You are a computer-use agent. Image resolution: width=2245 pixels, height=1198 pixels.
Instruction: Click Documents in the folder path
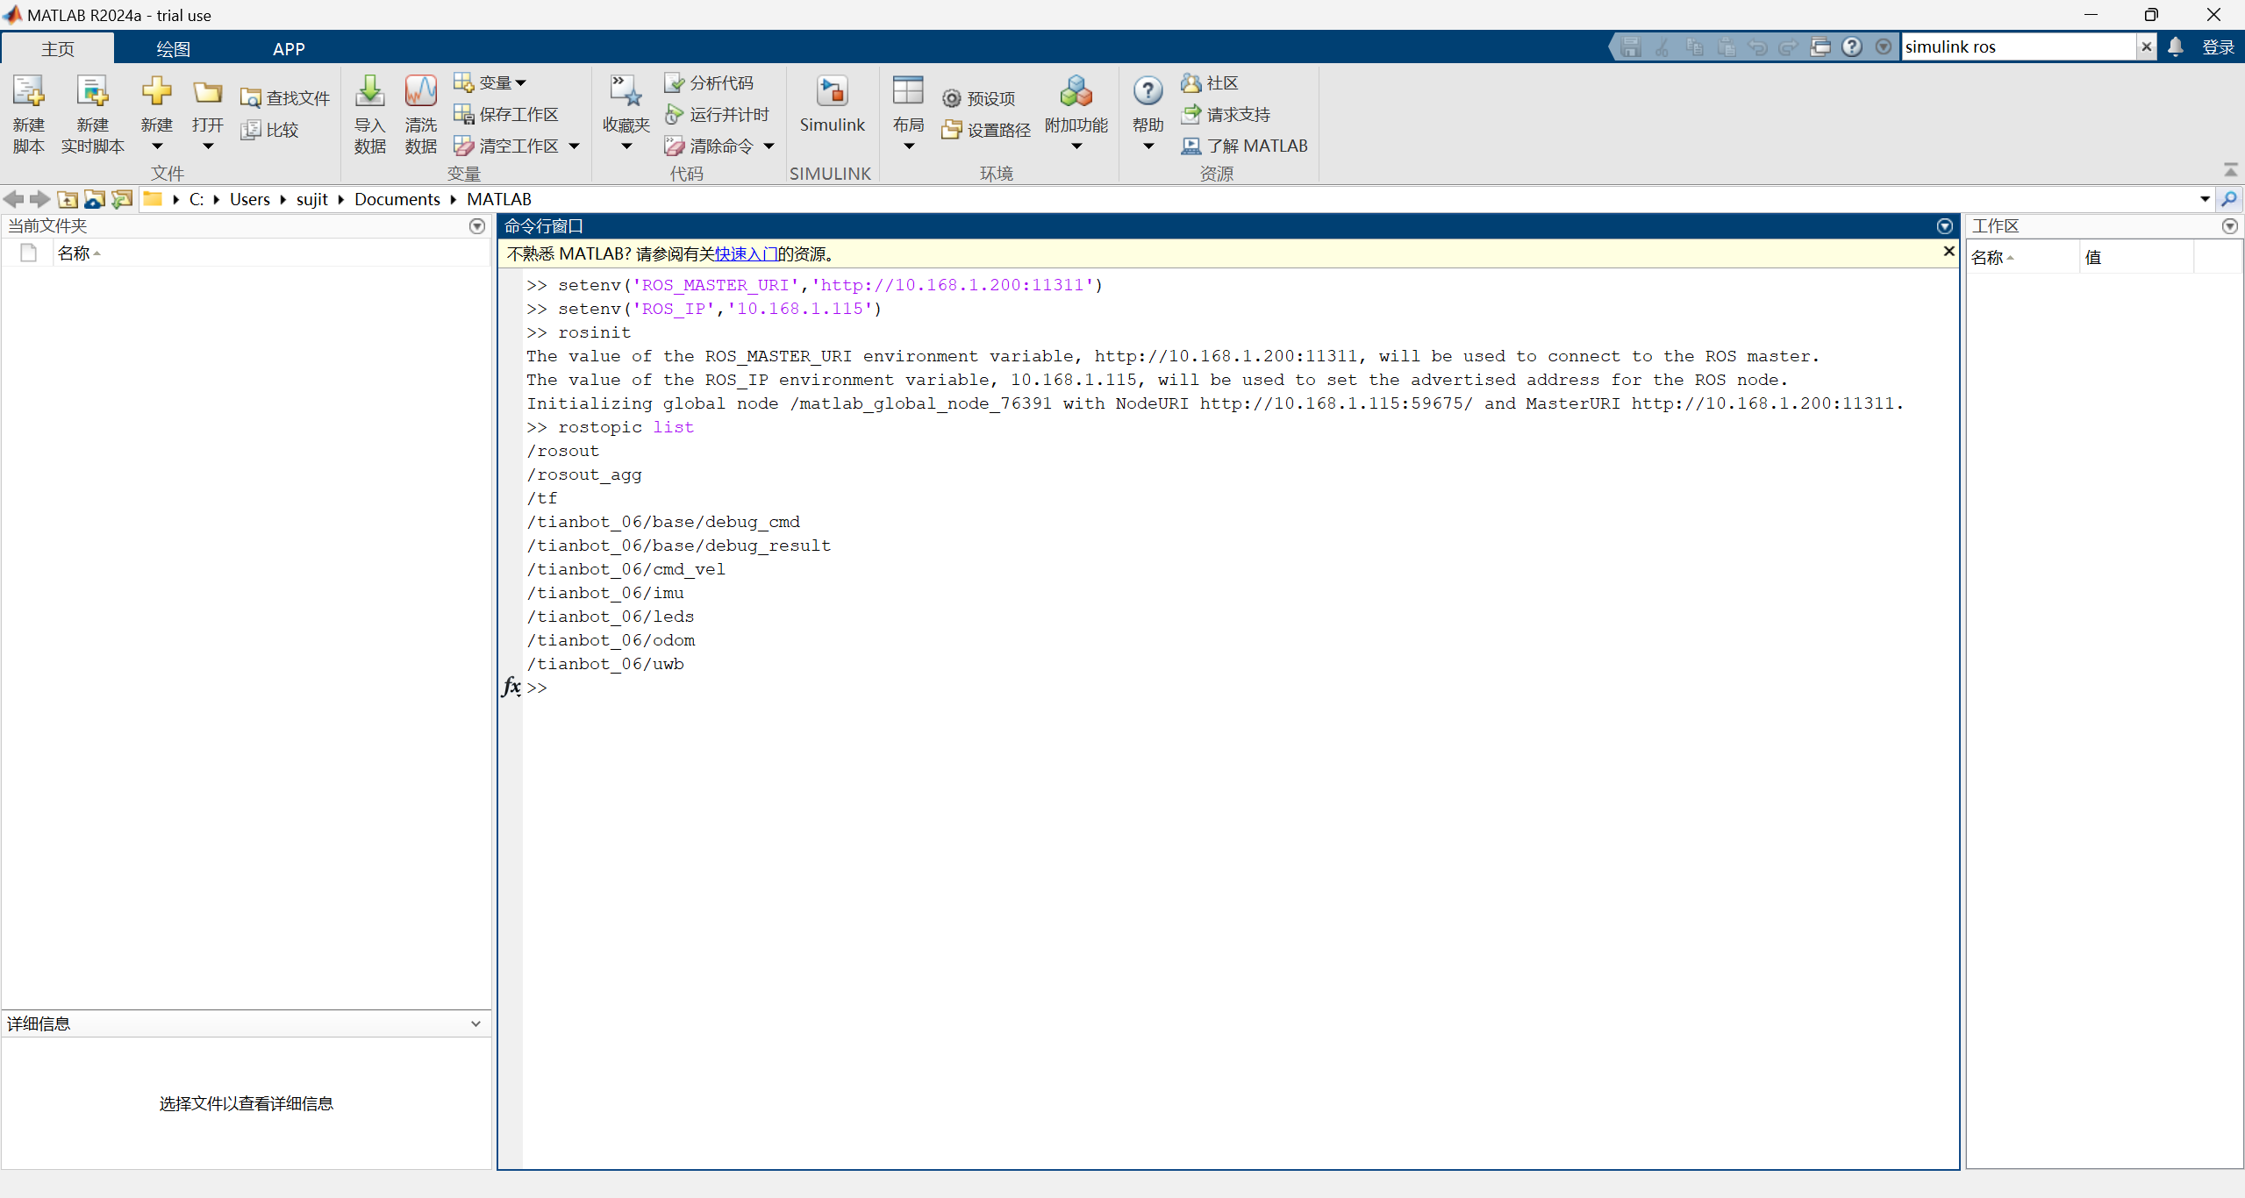pos(397,199)
